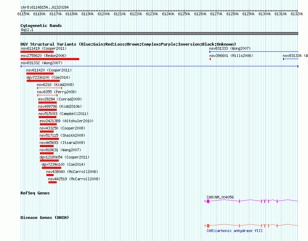Click the red loss bar under nsv611419
This screenshot has height=241, width=308.
pos(37,52)
